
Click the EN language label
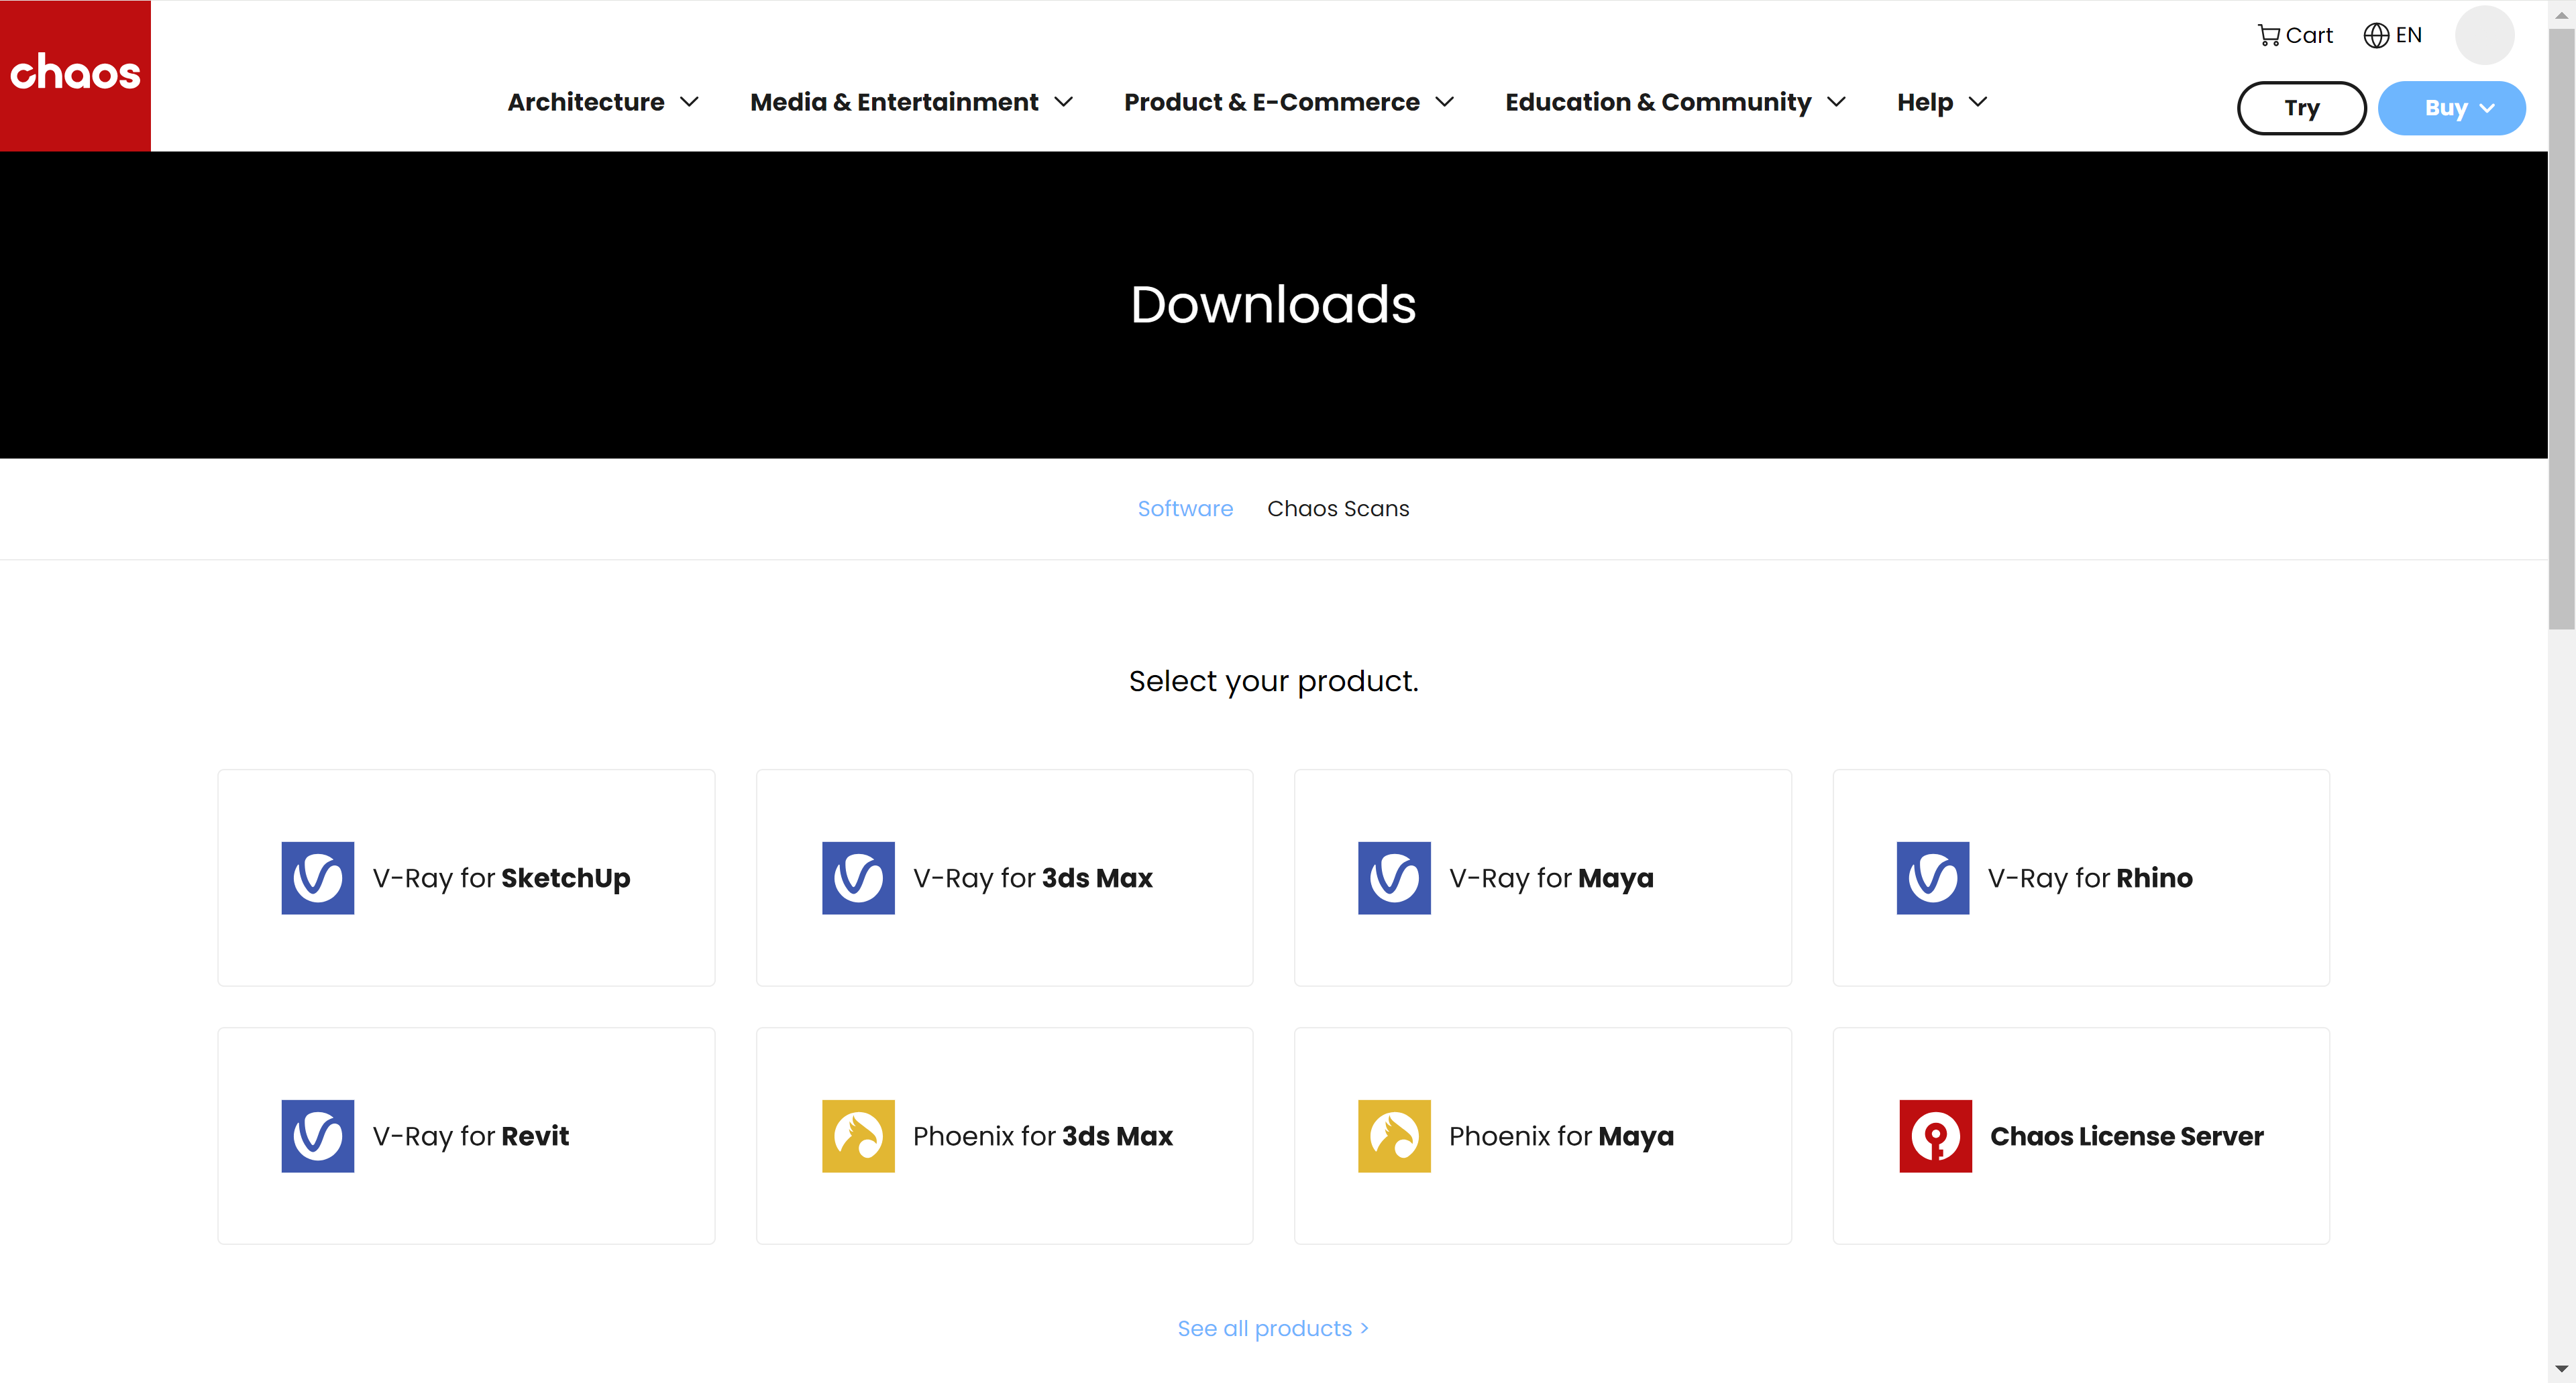tap(2408, 35)
